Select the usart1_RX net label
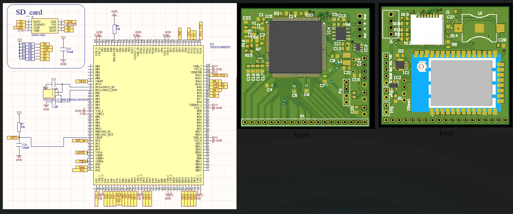Screen dimensions: 513x214 click(x=219, y=84)
